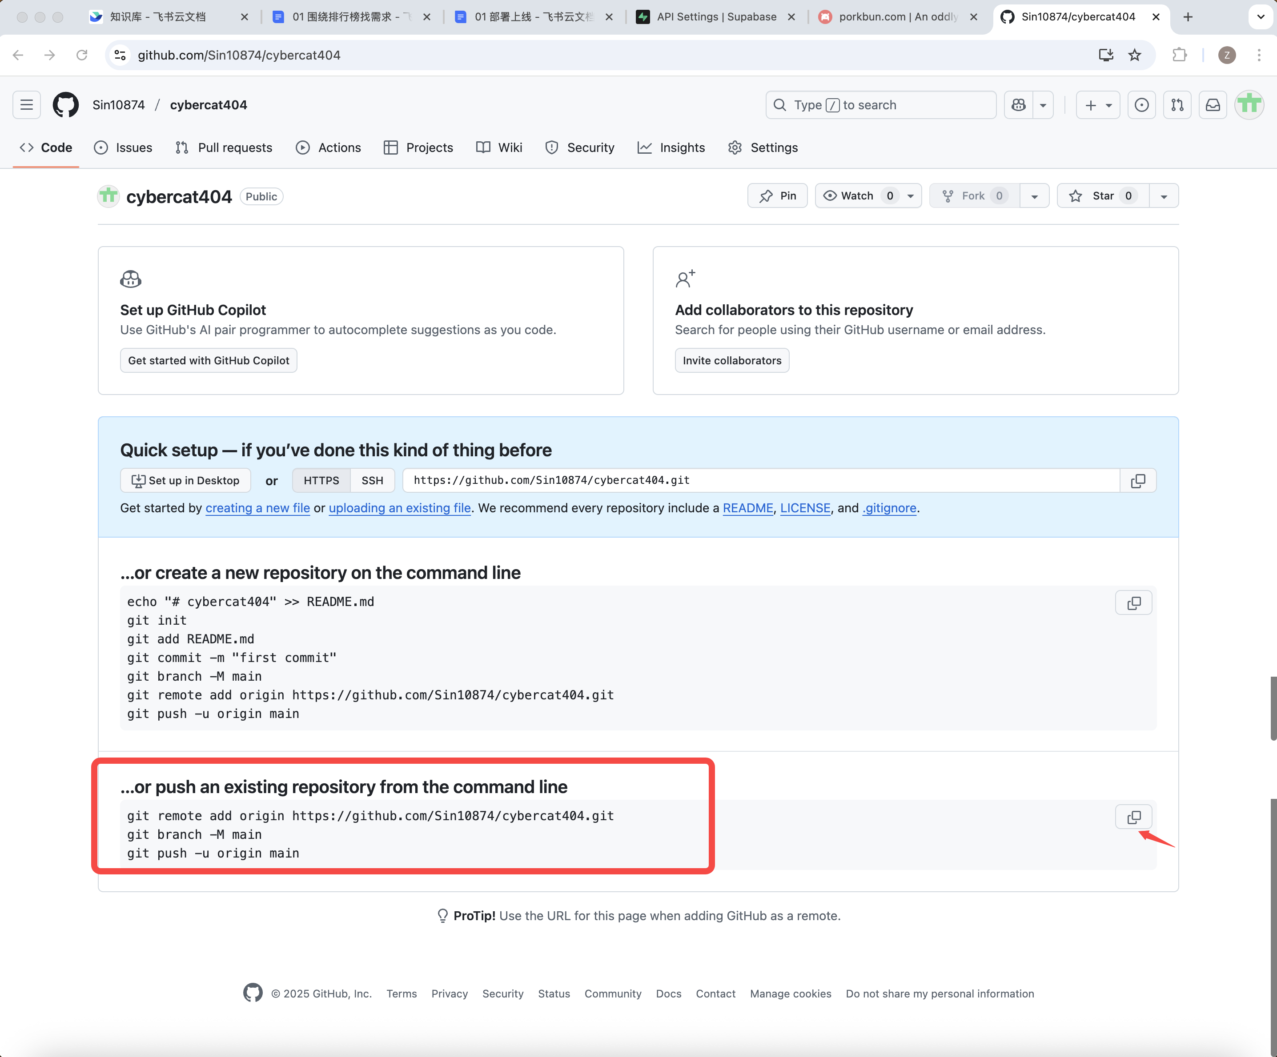The image size is (1277, 1057).
Task: Copy the push existing repository commands
Action: pyautogui.click(x=1134, y=817)
